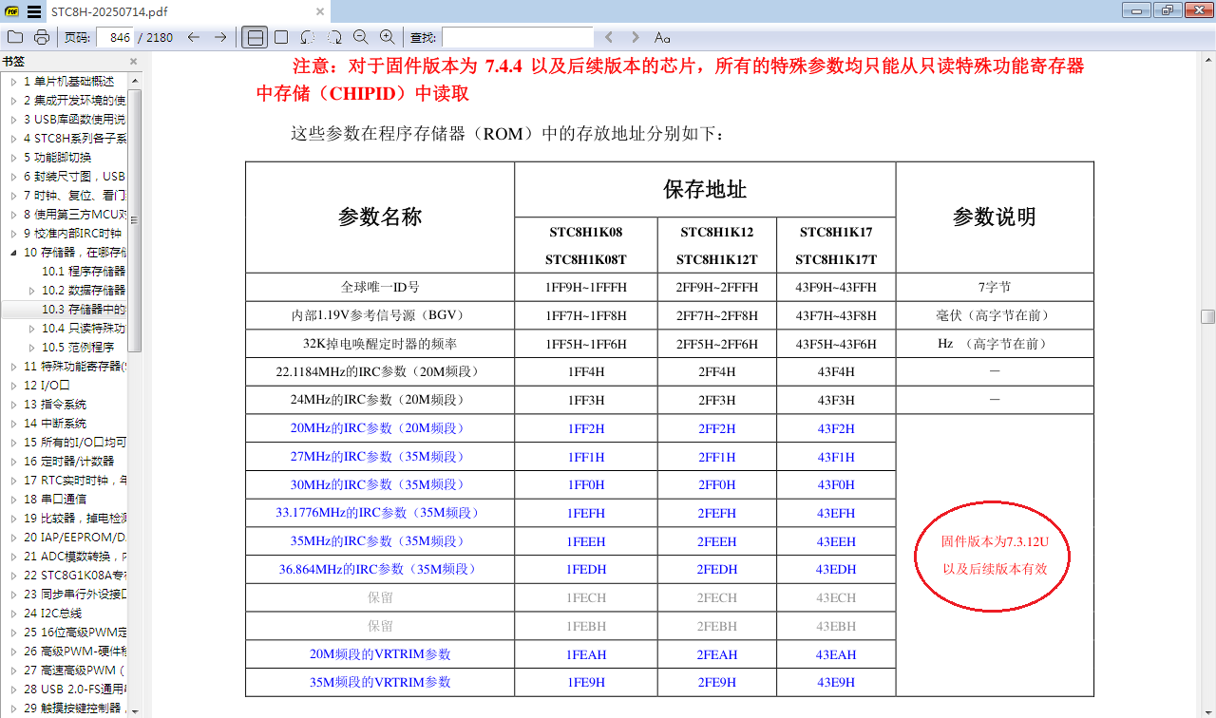Rotate the page clockwise
Image resolution: width=1216 pixels, height=718 pixels.
(334, 37)
